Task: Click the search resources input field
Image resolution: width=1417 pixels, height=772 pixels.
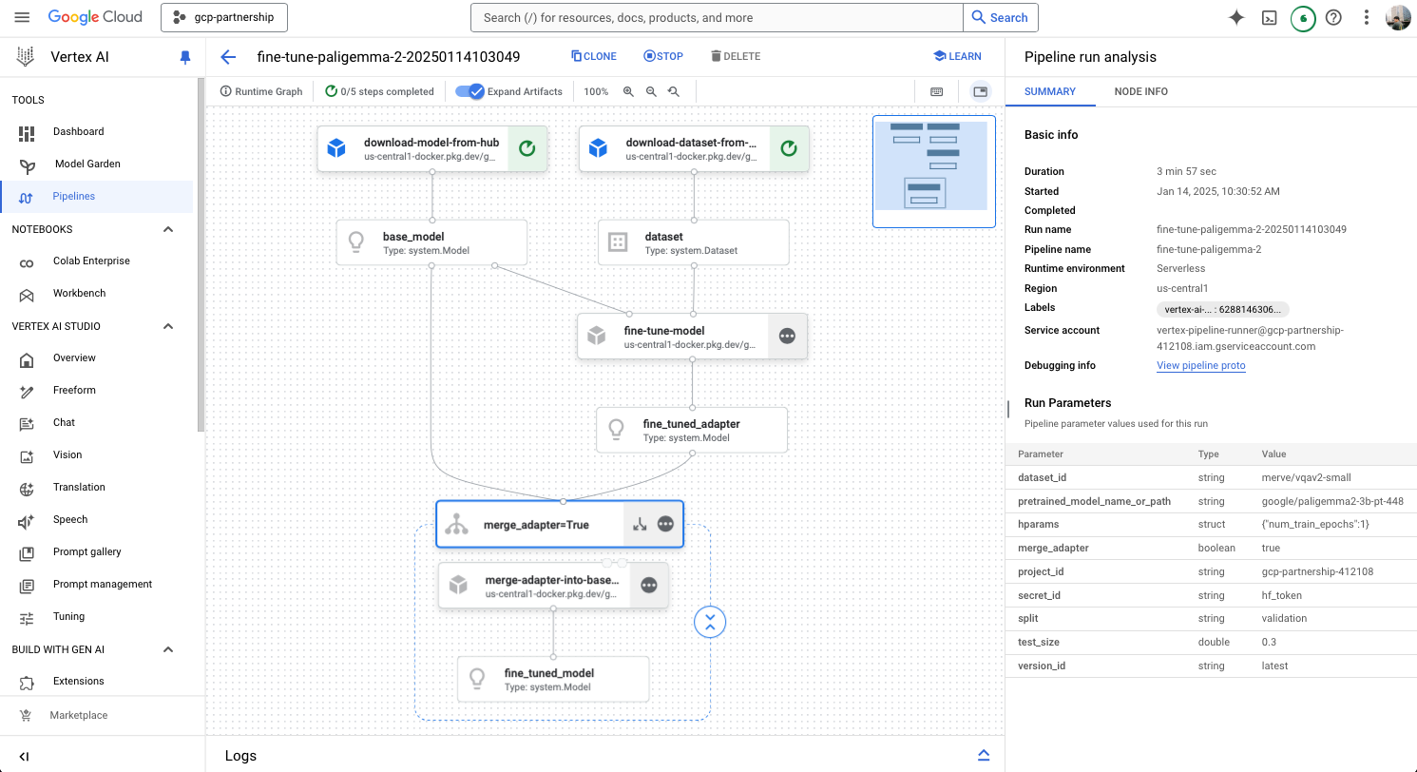Action: [x=718, y=17]
